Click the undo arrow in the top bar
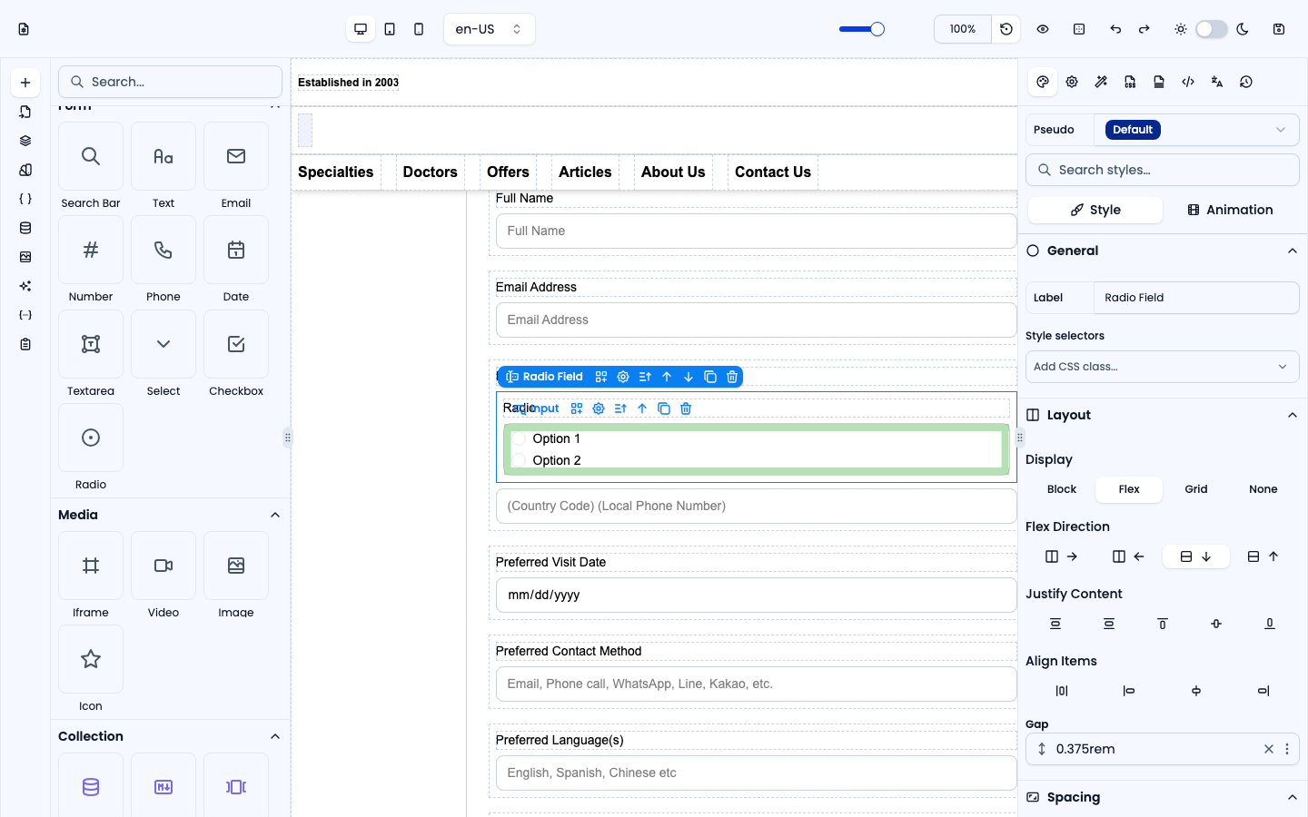 click(x=1115, y=29)
